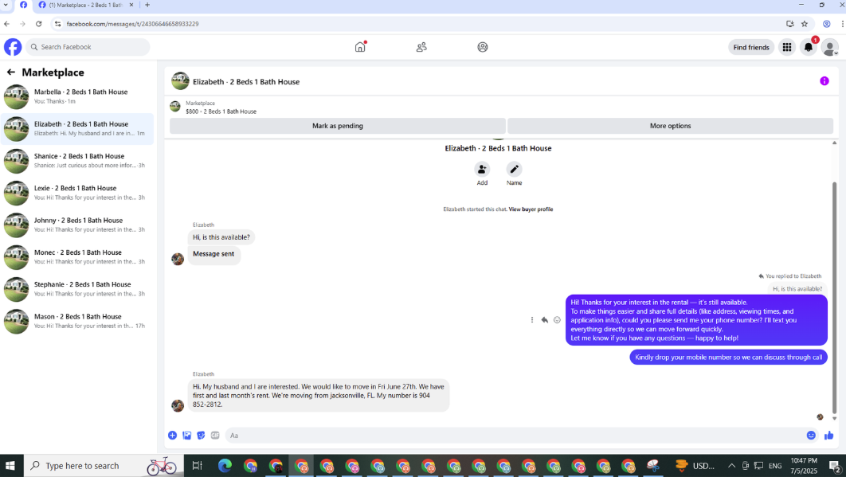This screenshot has width=846, height=477.
Task: Click Windows taskbar search box
Action: (104, 466)
